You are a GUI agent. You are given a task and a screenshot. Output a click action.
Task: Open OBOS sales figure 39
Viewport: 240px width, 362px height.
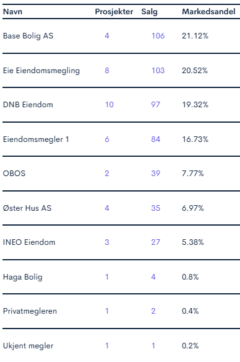(155, 174)
